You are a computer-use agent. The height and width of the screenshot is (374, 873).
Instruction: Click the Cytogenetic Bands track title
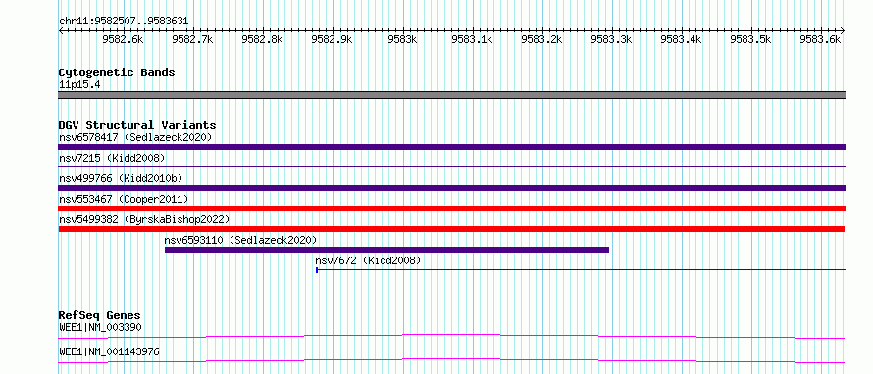(x=117, y=72)
